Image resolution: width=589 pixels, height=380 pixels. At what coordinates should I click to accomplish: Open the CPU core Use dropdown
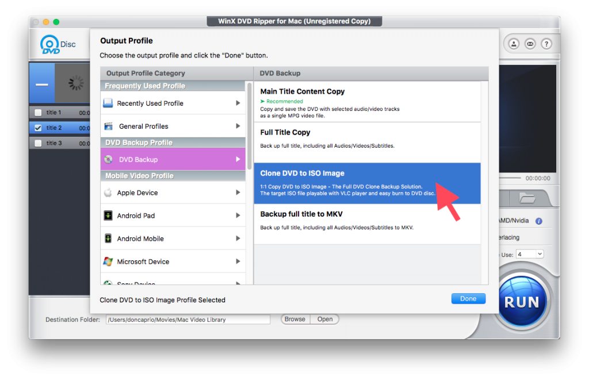[530, 254]
